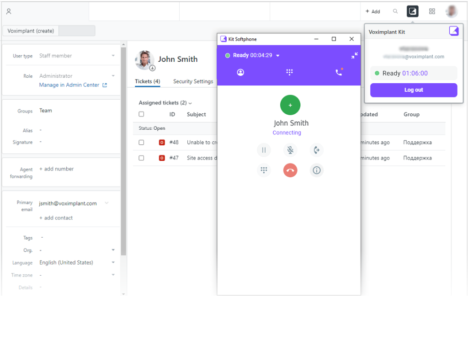Viewport: 468px width, 351px height.
Task: Open ticket #48 Unable to subject
Action: point(202,143)
